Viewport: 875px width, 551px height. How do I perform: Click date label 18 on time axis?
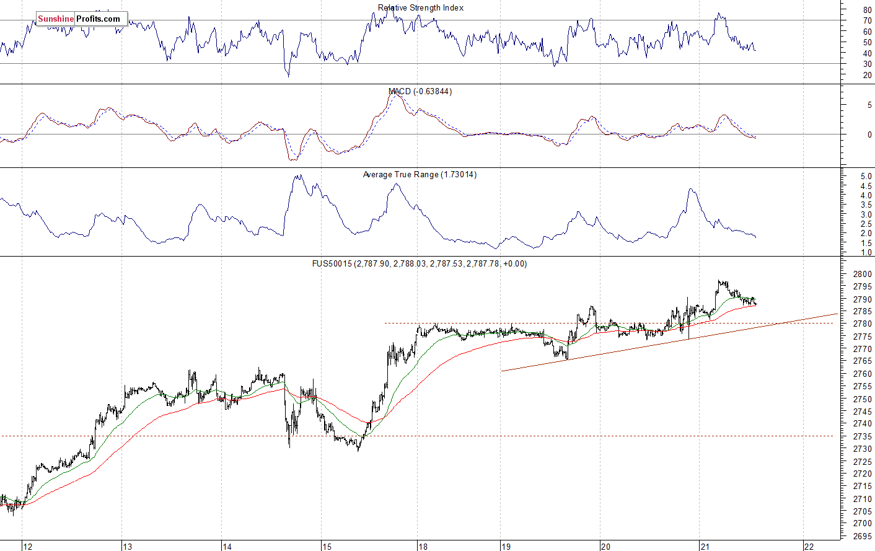click(423, 546)
